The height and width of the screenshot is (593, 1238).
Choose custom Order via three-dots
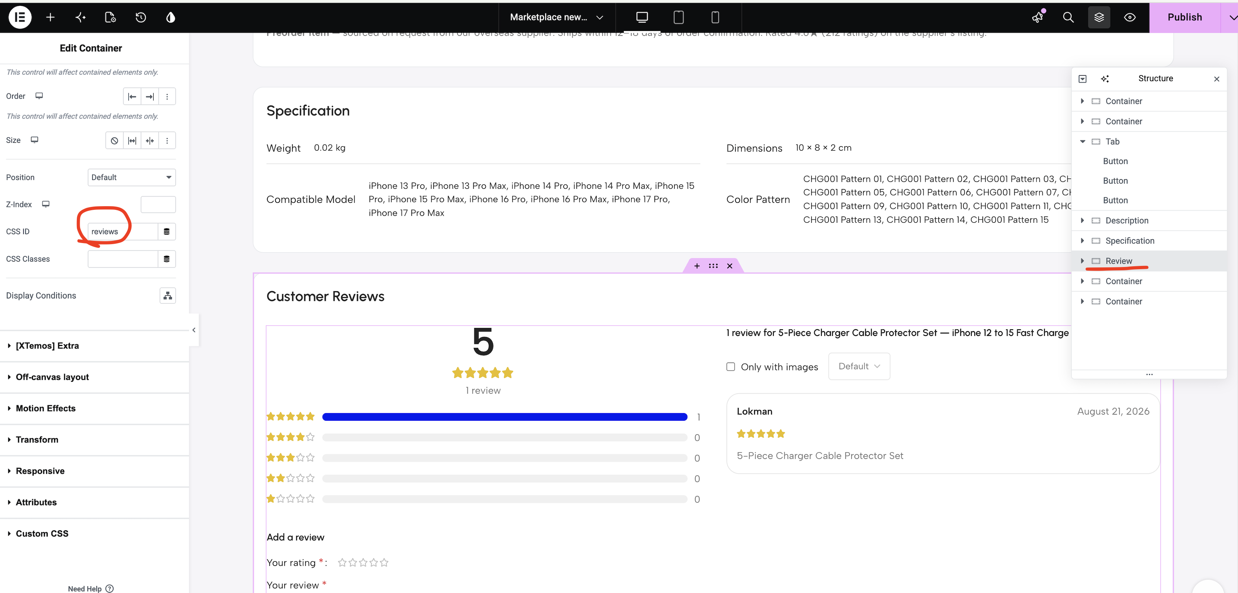[167, 96]
